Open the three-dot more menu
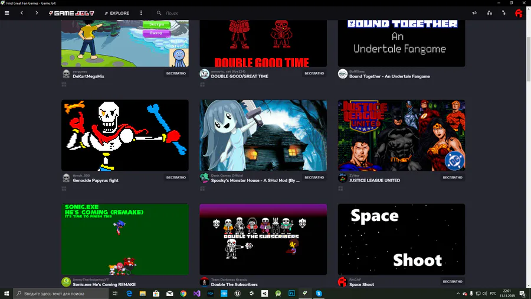This screenshot has height=299, width=531. (141, 13)
